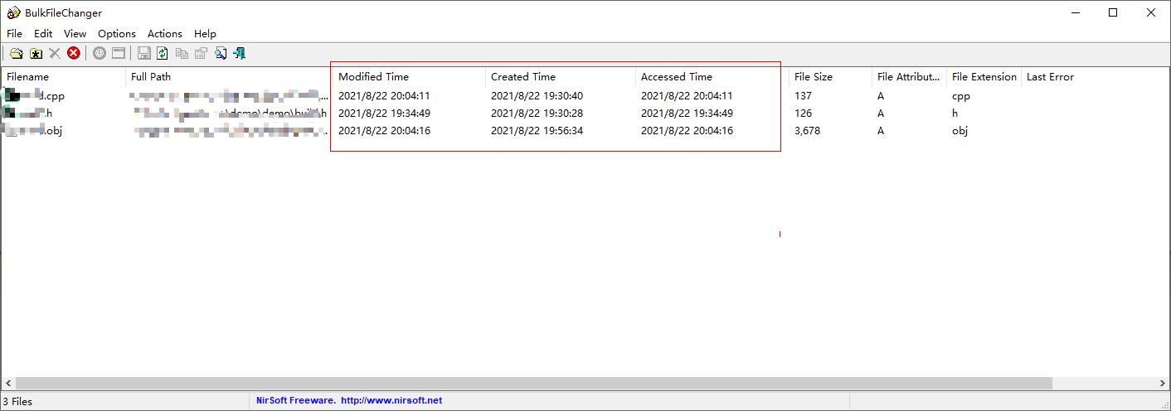Click the obj file extension cell
The height and width of the screenshot is (411, 1171).
(x=960, y=131)
